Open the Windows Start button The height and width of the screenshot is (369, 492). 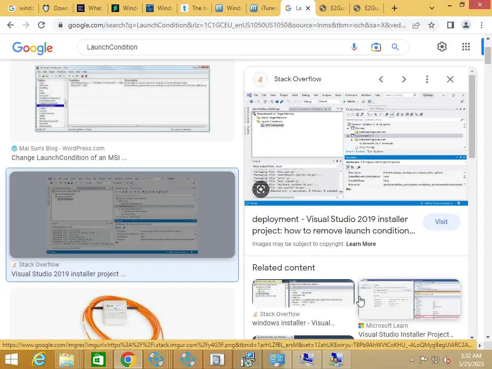12,359
